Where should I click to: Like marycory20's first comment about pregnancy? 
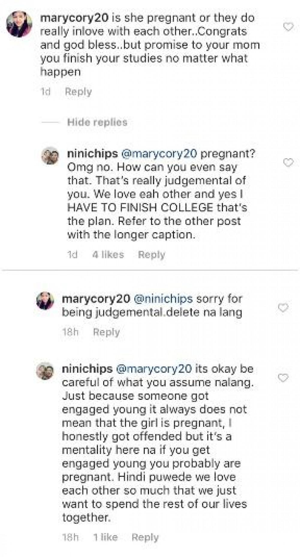pos(288,27)
